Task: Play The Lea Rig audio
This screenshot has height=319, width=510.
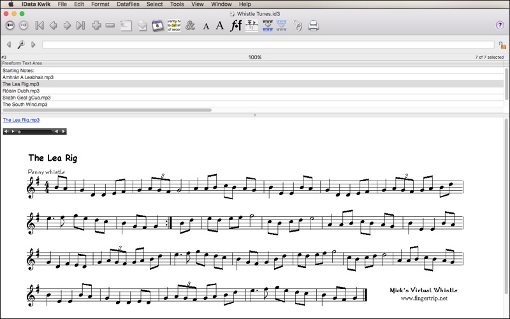Action: tap(13, 131)
